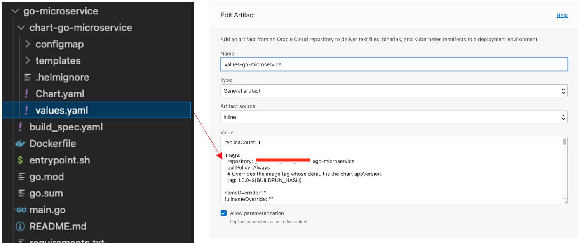Click the Go icon next to main.go
This screenshot has width=582, height=243.
click(x=20, y=210)
